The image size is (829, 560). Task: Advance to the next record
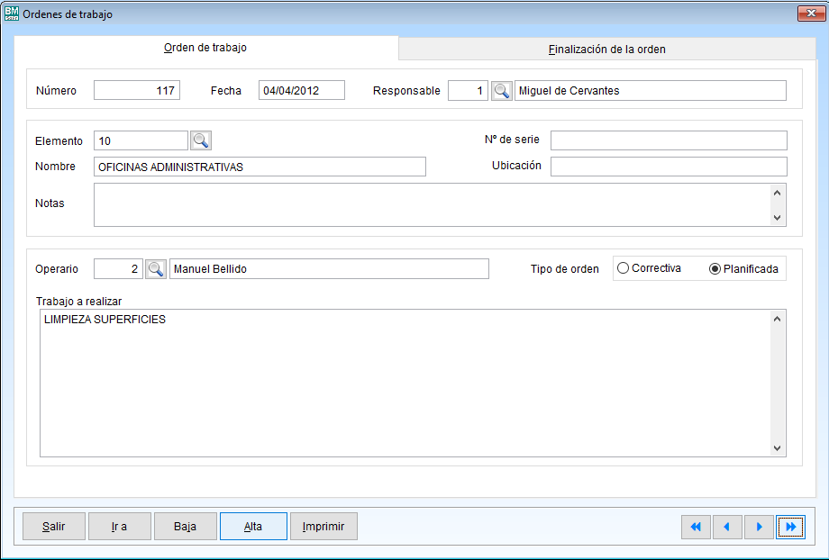click(x=759, y=527)
